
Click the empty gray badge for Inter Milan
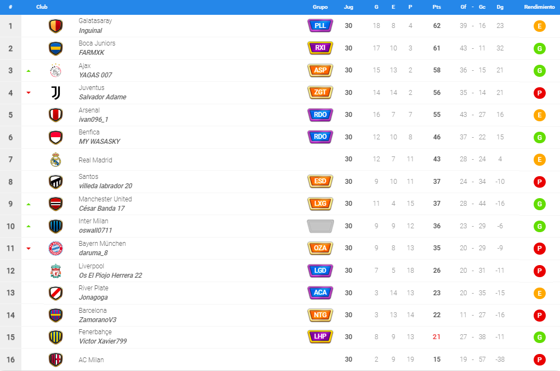click(320, 226)
